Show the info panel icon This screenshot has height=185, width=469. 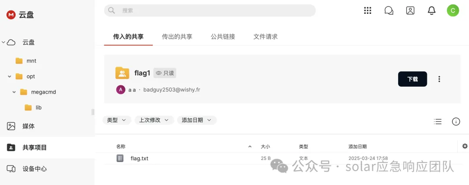tap(456, 121)
